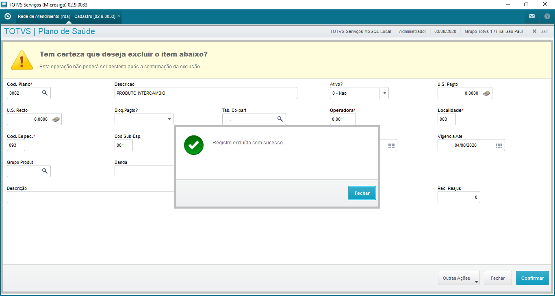Click the bottom Descrição text field
This screenshot has width=555, height=296.
click(x=91, y=197)
